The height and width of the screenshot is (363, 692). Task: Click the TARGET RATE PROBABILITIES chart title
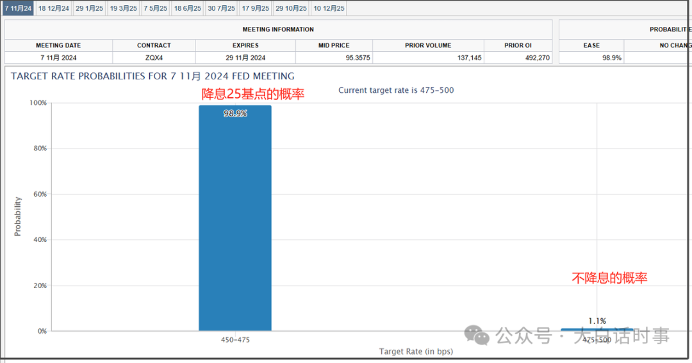point(152,76)
